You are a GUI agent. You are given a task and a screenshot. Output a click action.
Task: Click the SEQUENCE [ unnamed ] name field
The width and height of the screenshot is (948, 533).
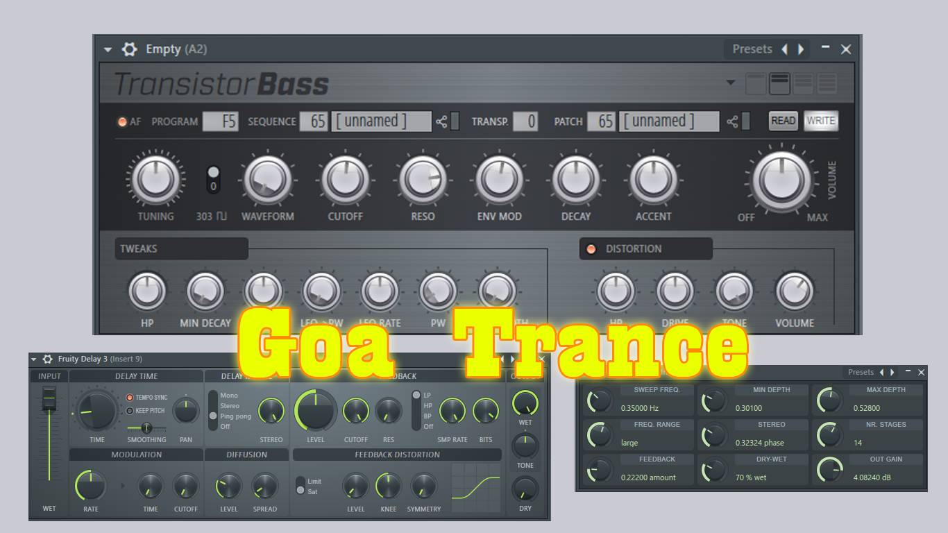[x=381, y=121]
